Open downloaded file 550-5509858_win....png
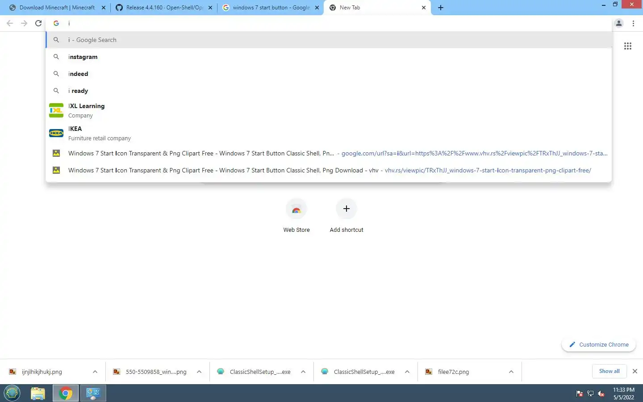 tap(156, 372)
